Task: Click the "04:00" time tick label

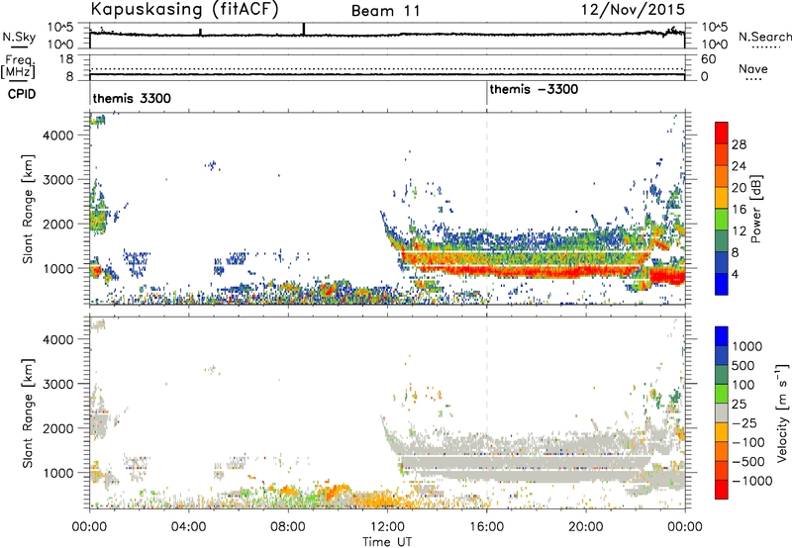Action: tap(188, 527)
